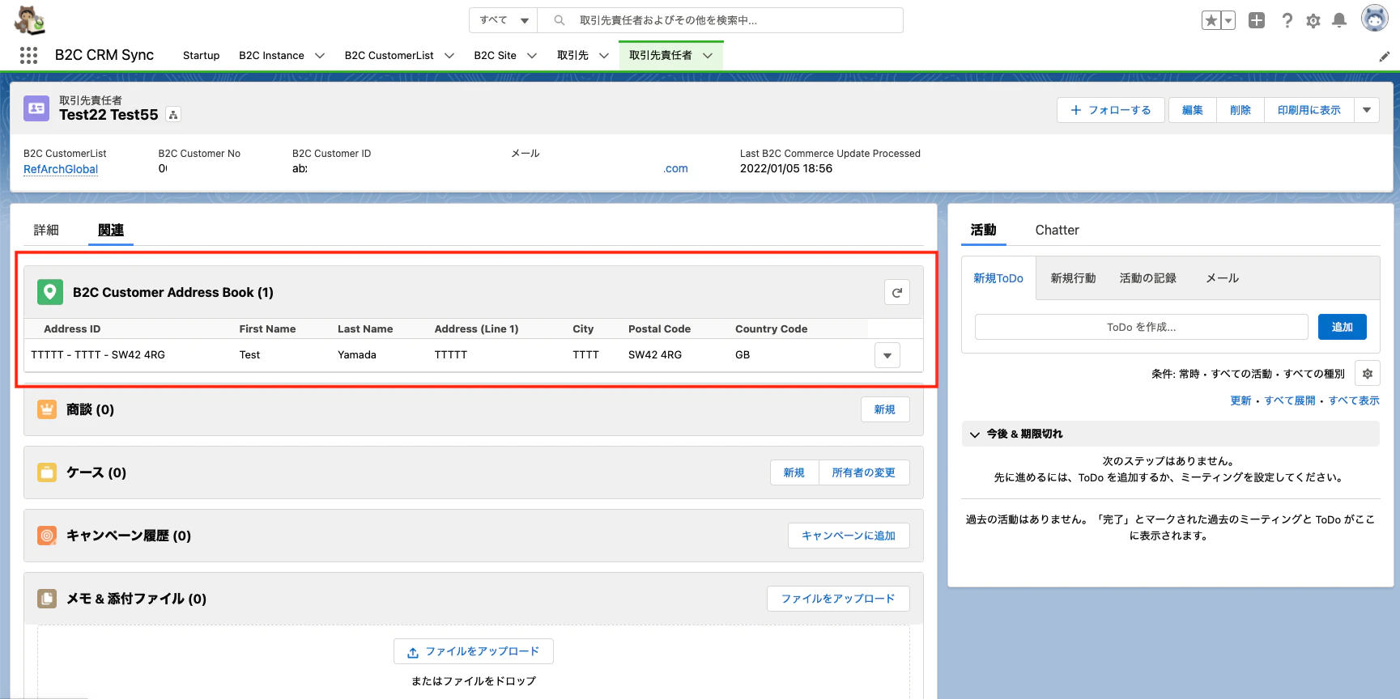The image size is (1400, 699).
Task: Click the 印刷用に表示 button
Action: [x=1309, y=110]
